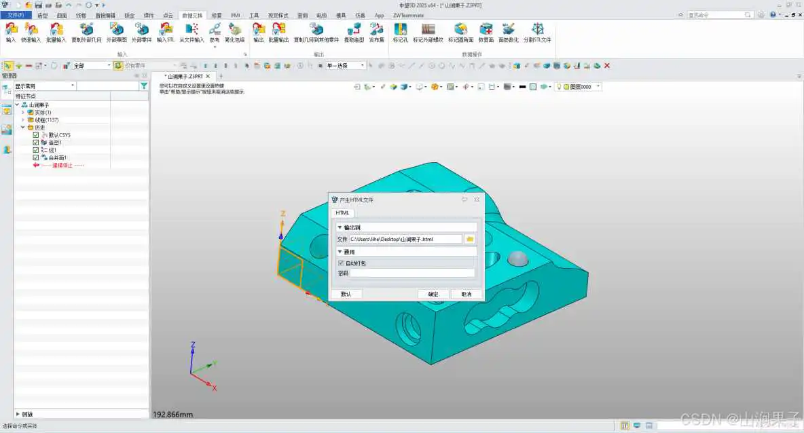Viewport: 804px width, 433px height.
Task: Switch to the 钣金 ribbon tab
Action: pos(129,16)
